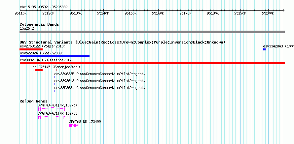Click the 95180k ruler tick label
This screenshot has height=144, width=294.
(x=213, y=13)
